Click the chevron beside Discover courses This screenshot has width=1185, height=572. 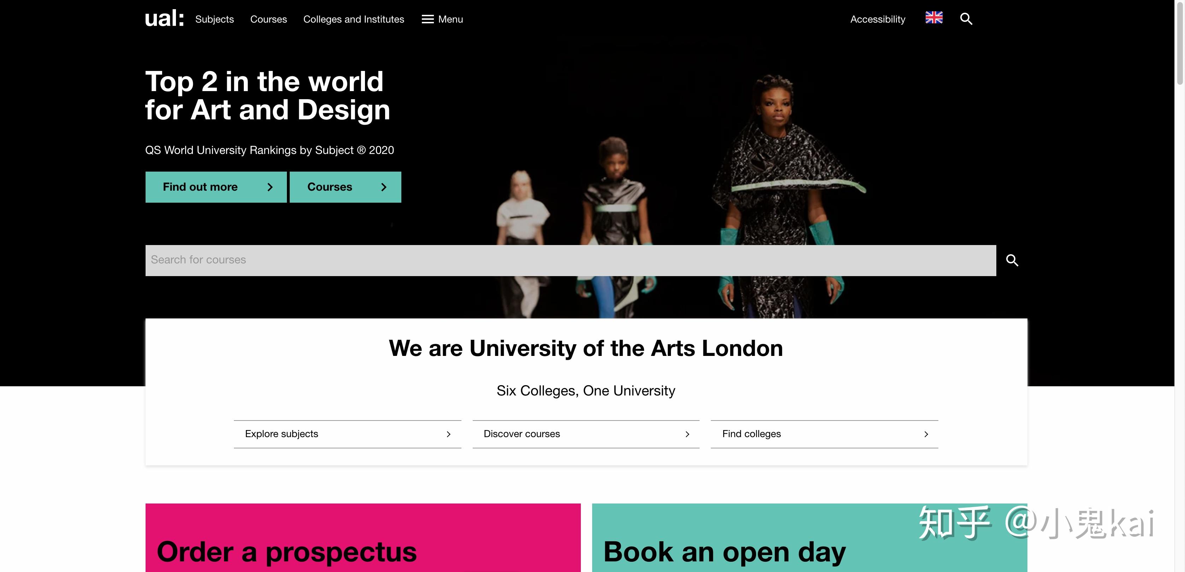pos(687,434)
